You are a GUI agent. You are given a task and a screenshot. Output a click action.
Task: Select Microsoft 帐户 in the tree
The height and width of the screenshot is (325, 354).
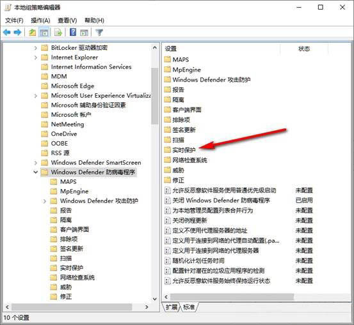pyautogui.click(x=71, y=115)
